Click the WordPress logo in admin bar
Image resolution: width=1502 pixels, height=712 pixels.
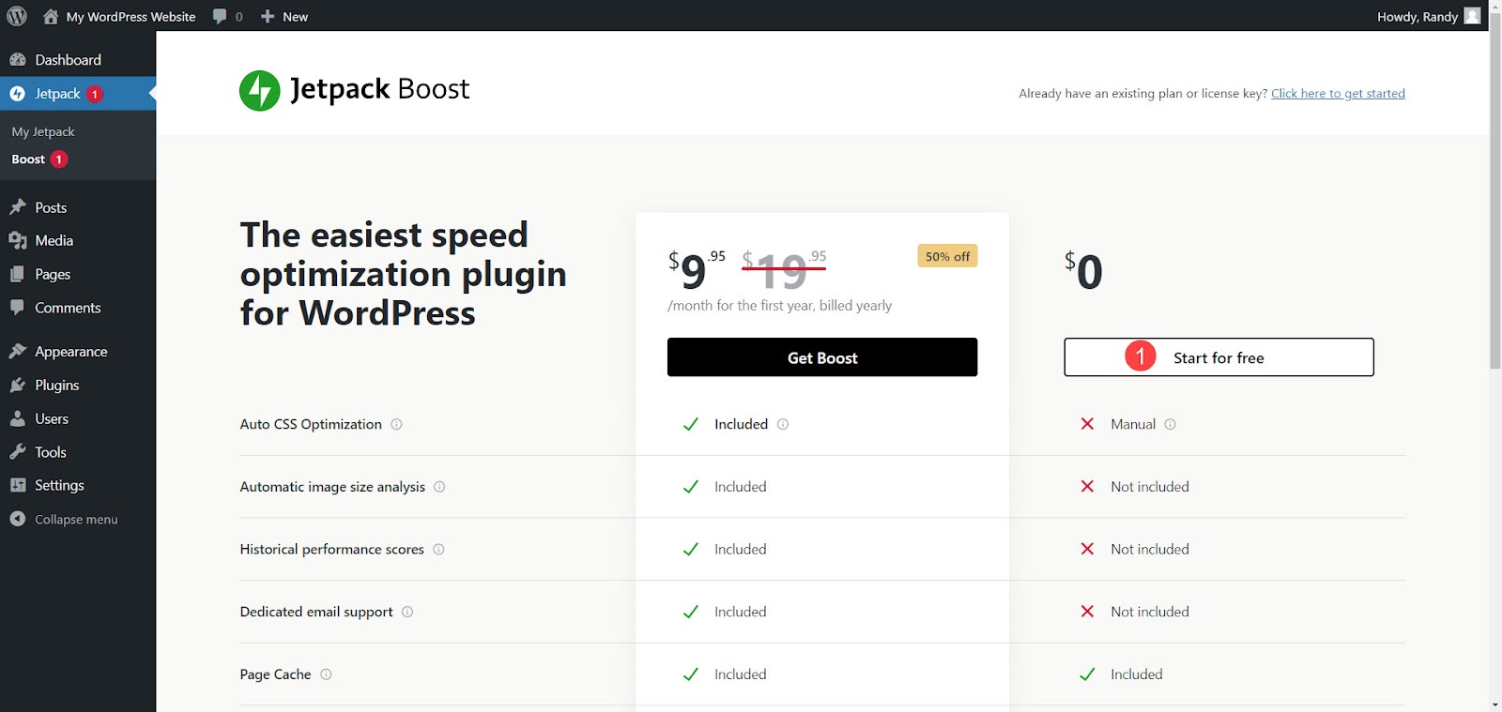[x=17, y=16]
